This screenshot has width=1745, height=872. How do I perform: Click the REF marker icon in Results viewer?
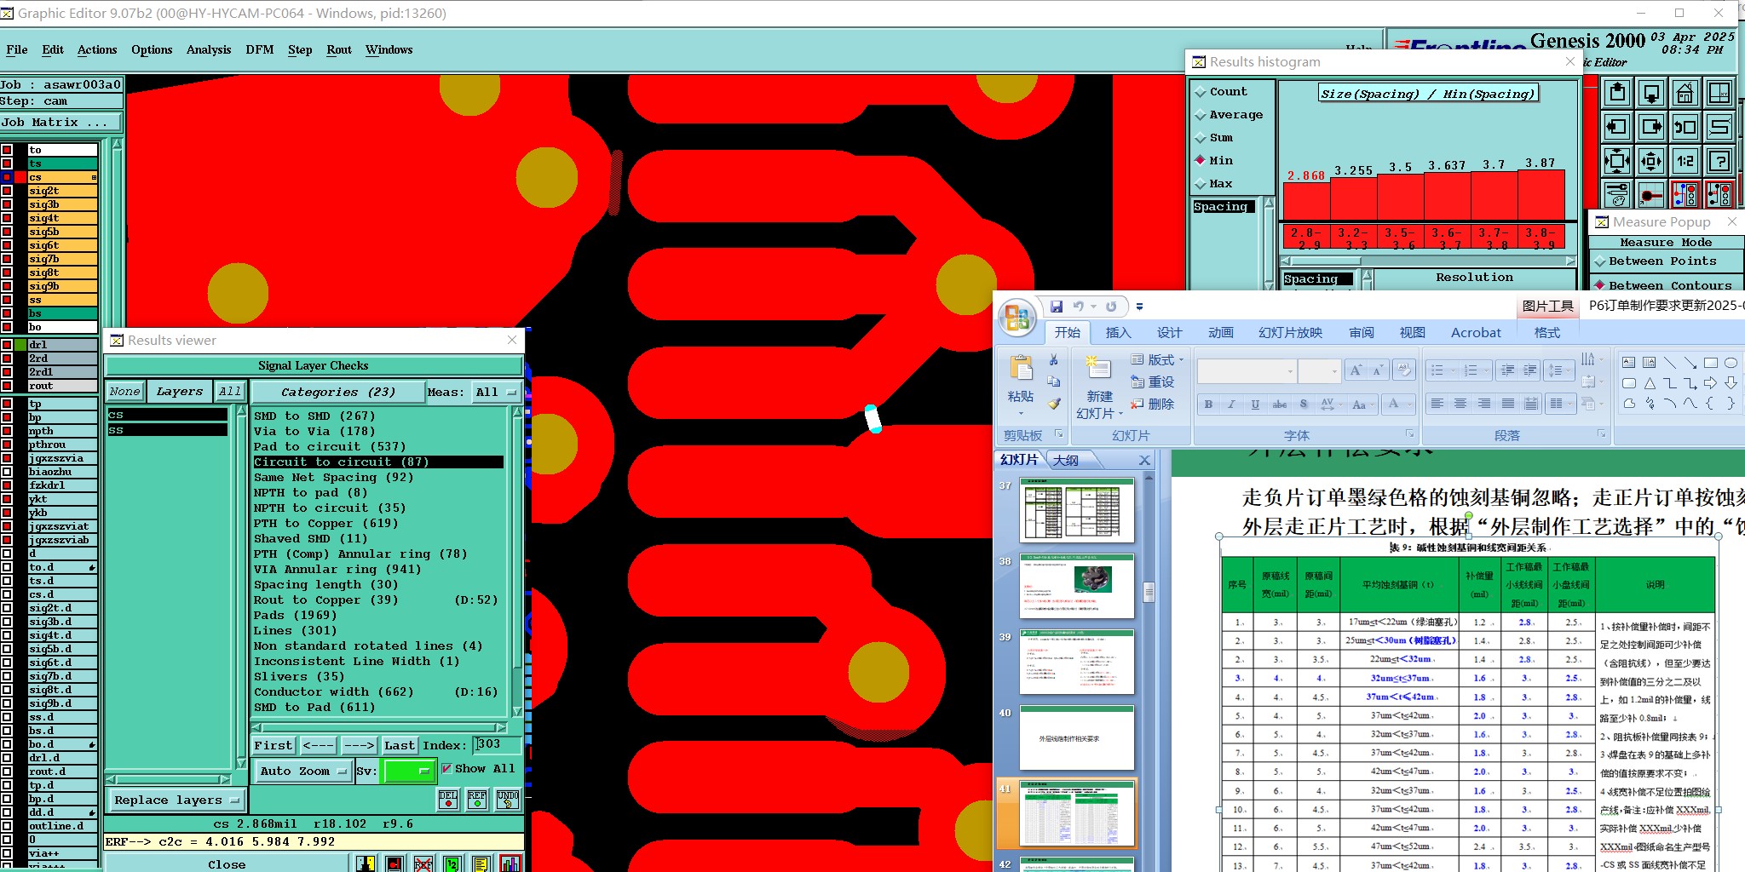coord(477,799)
